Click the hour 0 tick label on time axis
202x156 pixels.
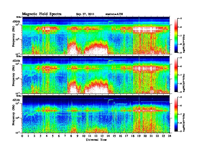22,136
